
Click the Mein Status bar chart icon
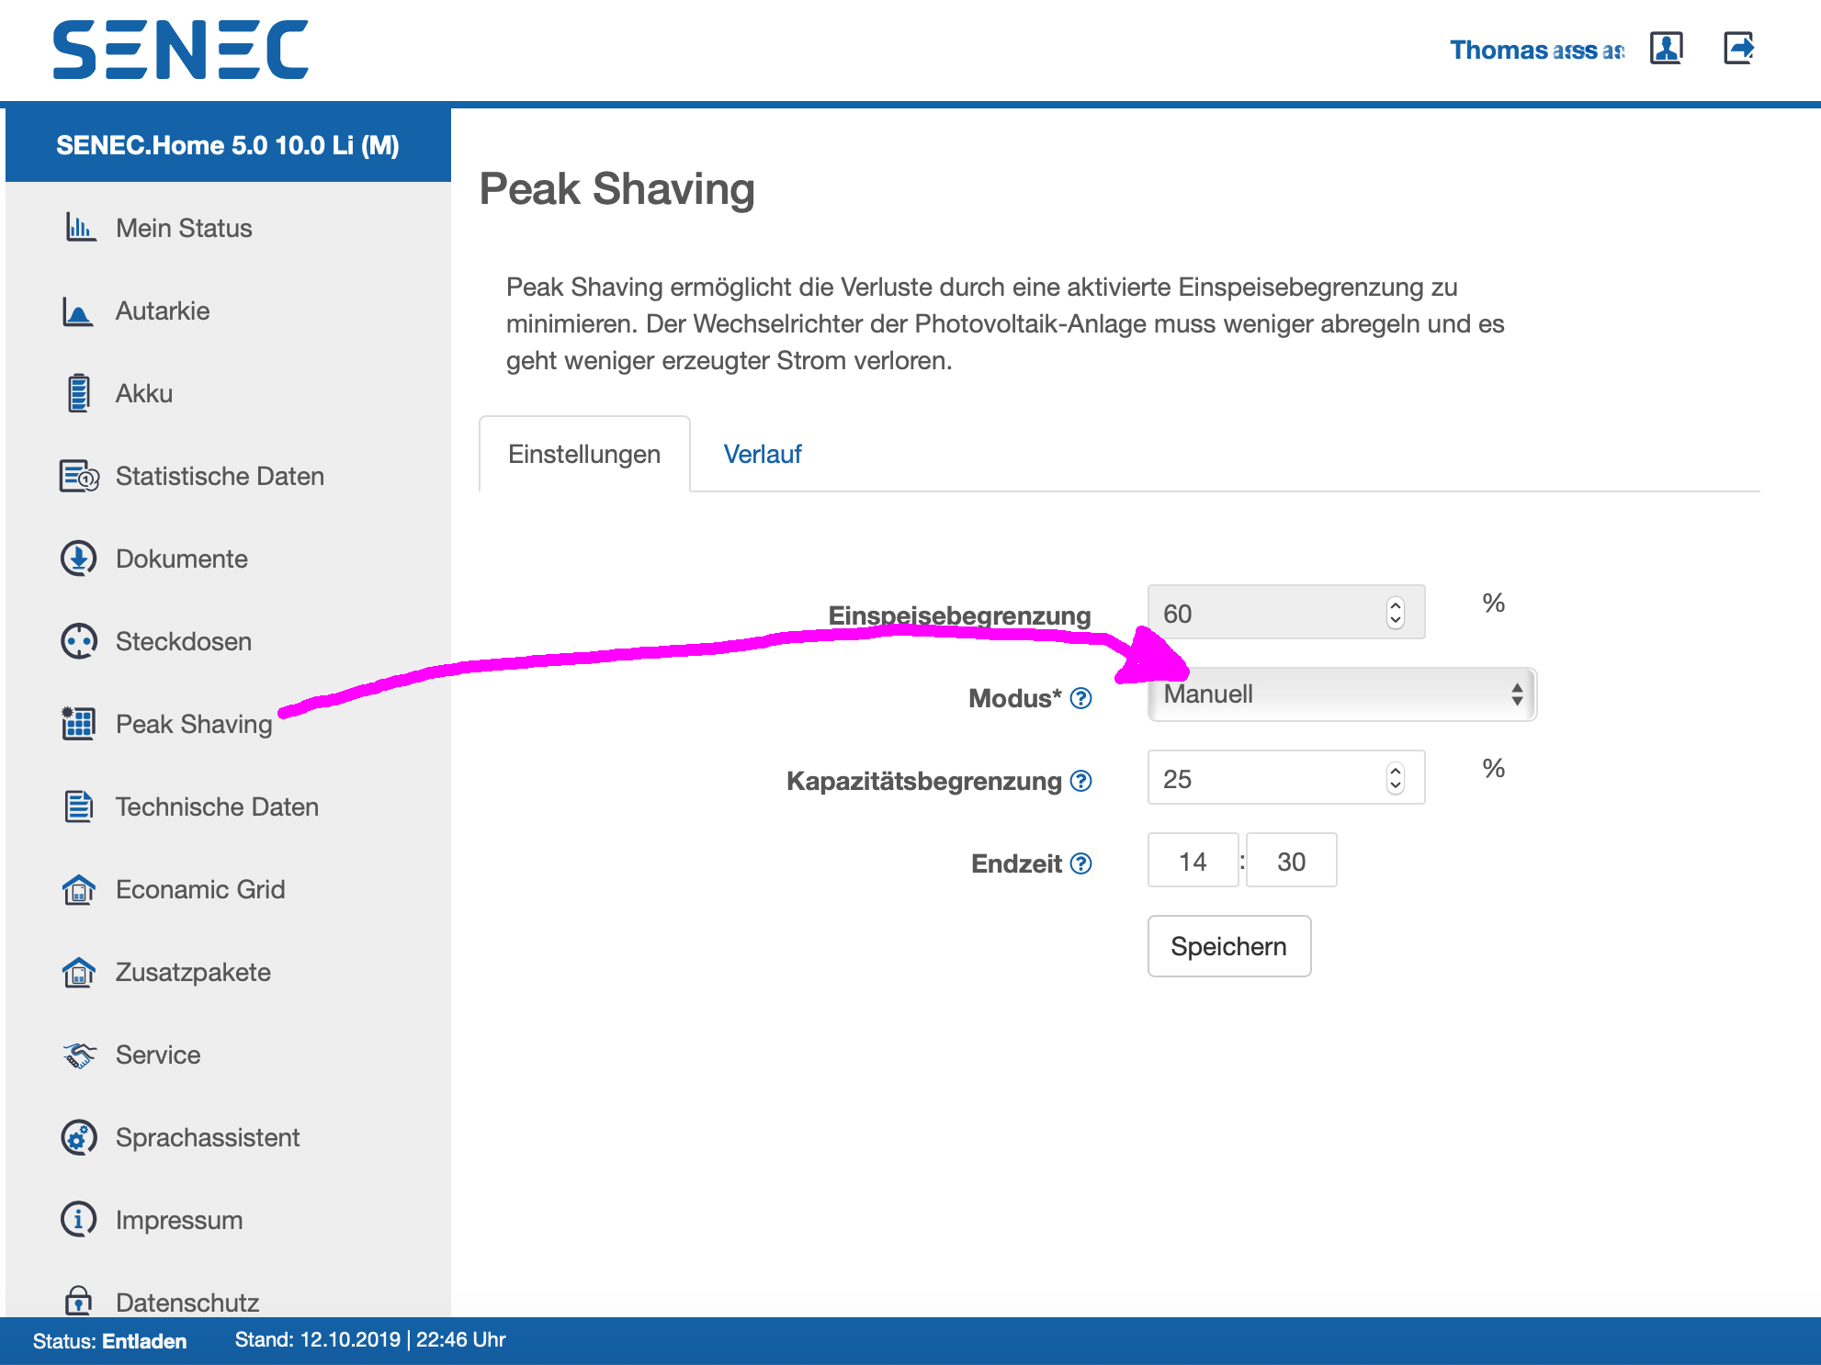(x=80, y=227)
